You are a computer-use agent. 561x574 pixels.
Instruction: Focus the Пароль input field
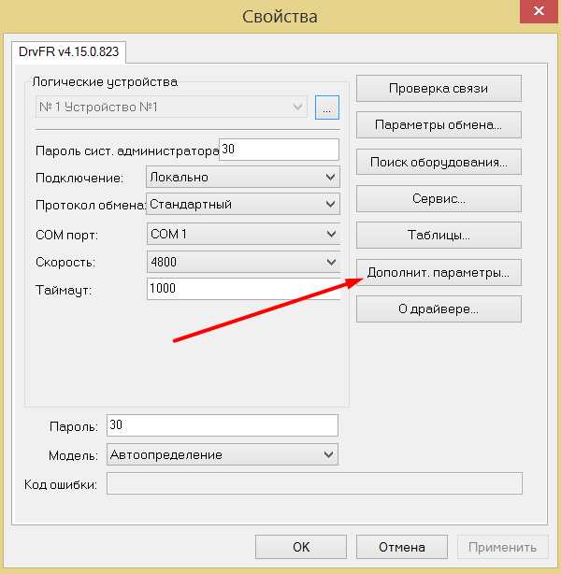pyautogui.click(x=223, y=425)
